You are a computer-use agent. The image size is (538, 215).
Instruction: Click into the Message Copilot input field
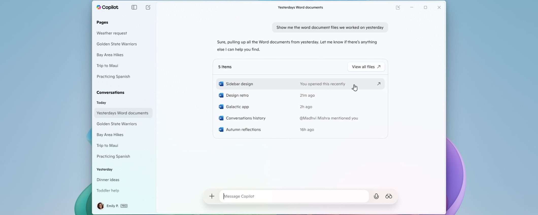294,196
